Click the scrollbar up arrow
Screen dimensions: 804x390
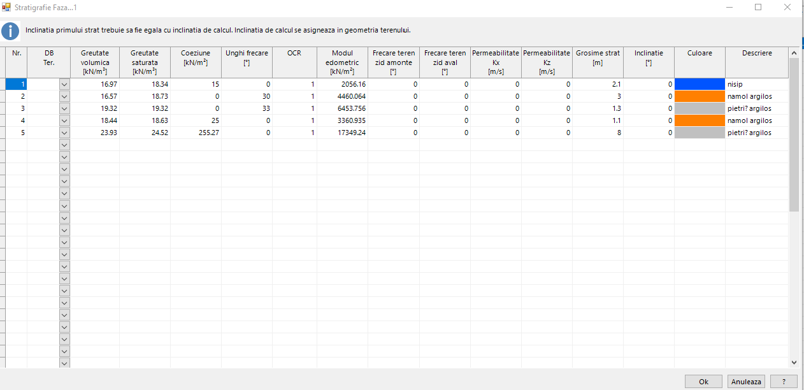(x=794, y=53)
